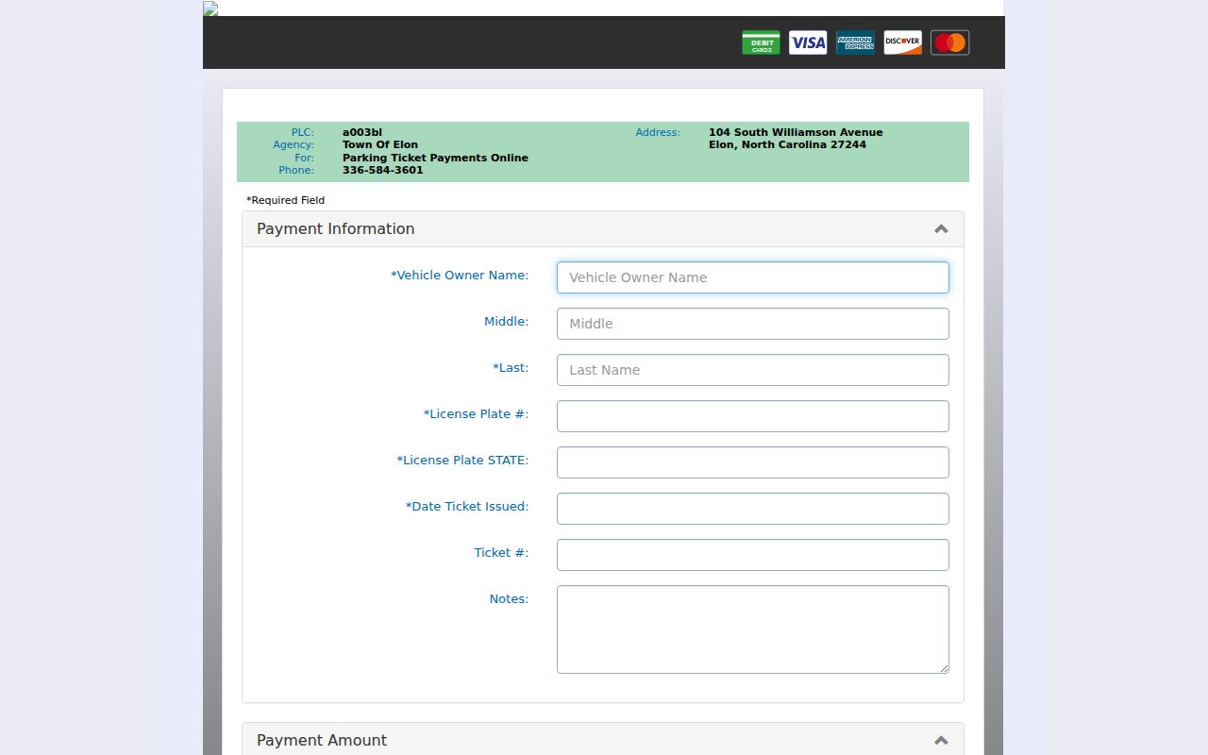Image resolution: width=1208 pixels, height=755 pixels.
Task: Click the phone number 336-584-3601
Action: pyautogui.click(x=383, y=170)
